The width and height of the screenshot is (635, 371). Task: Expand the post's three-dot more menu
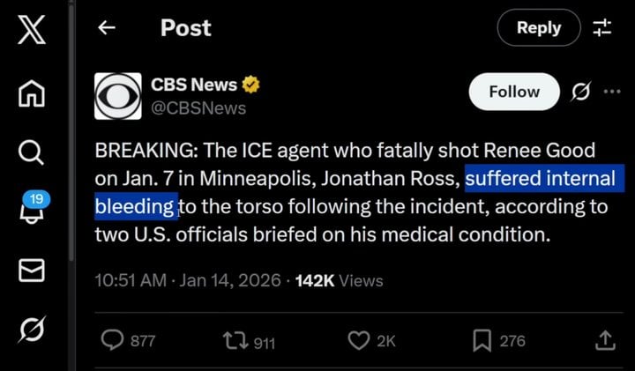point(611,92)
